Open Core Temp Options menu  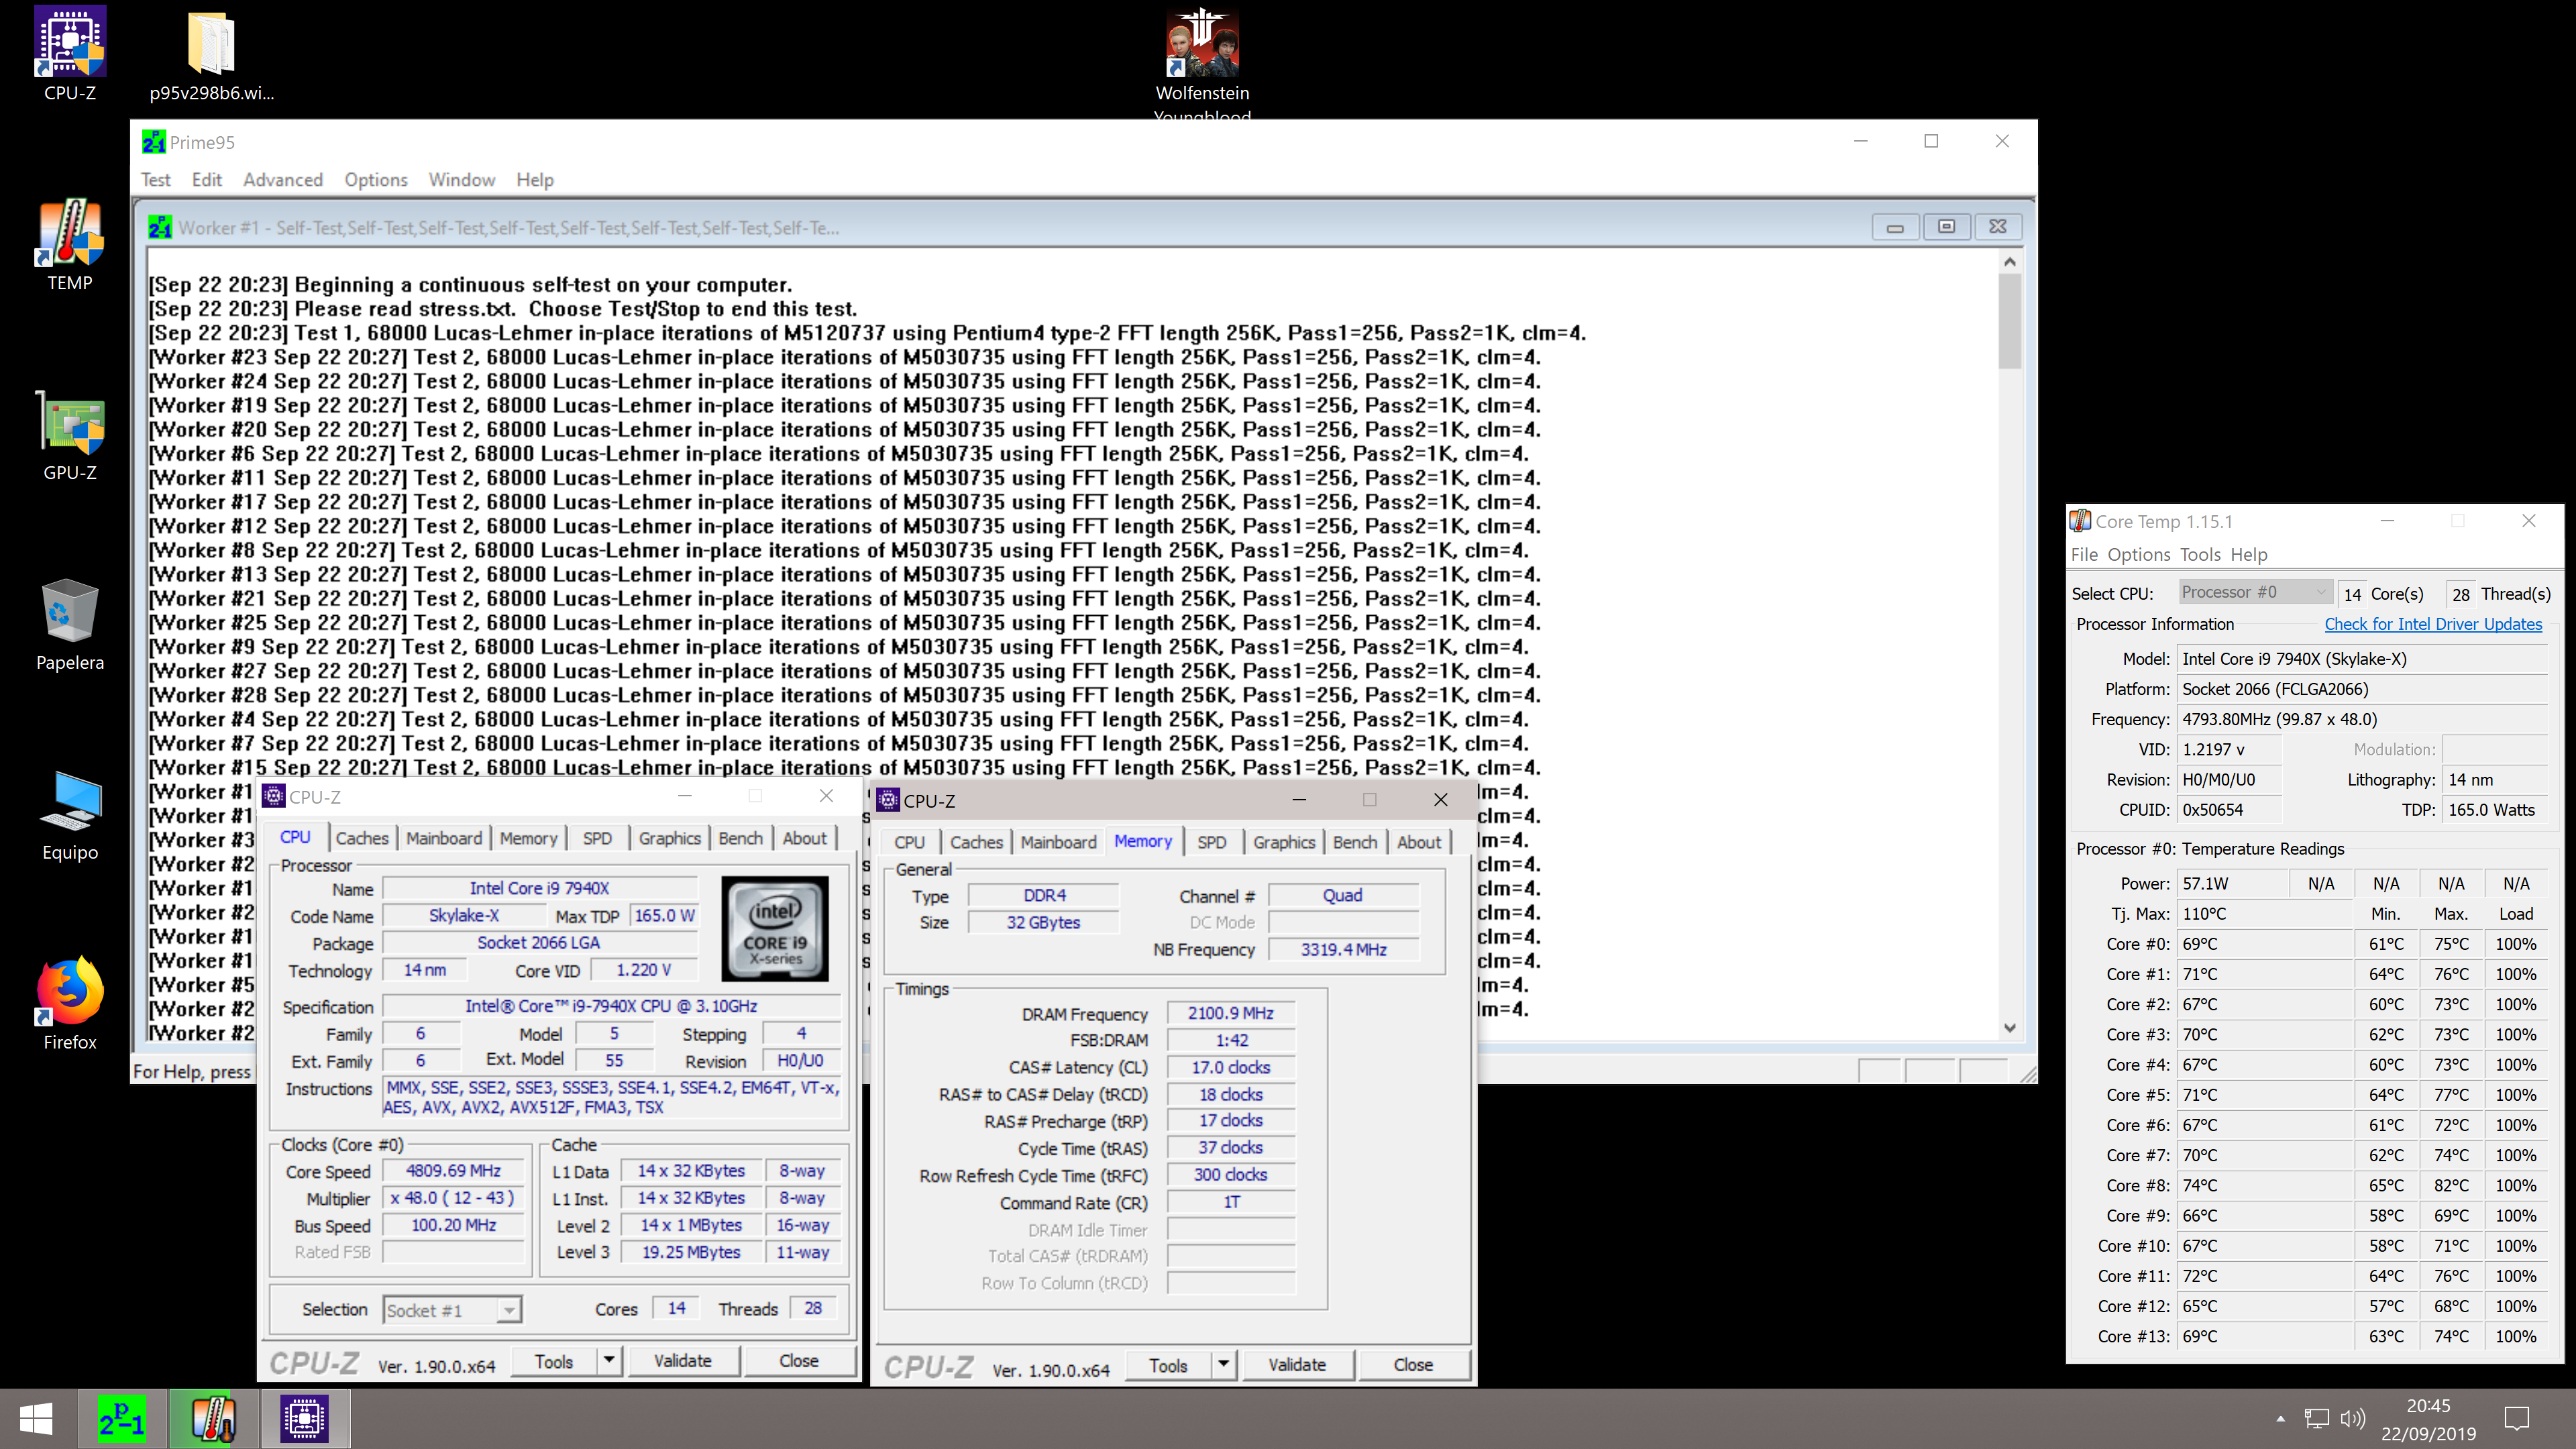coord(2139,555)
